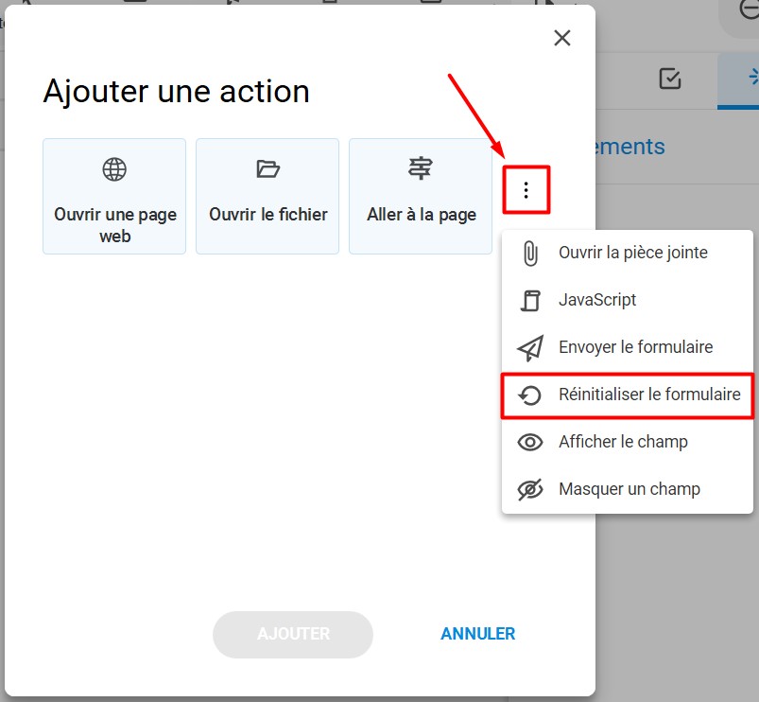Choose Envoyer le formulaire from menu
The width and height of the screenshot is (759, 702).
tap(628, 347)
